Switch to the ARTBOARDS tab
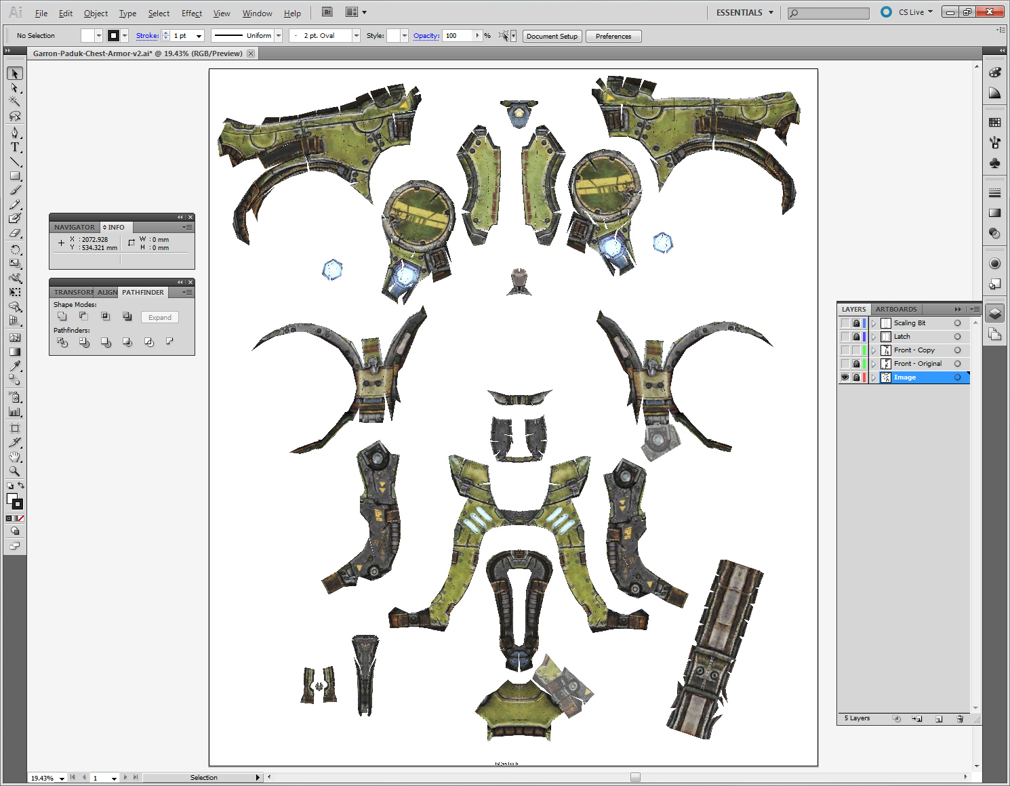 [896, 309]
